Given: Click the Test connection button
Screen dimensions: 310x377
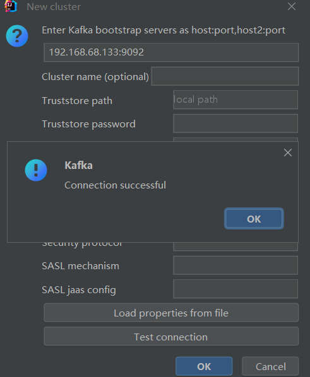Looking at the screenshot, I should pyautogui.click(x=171, y=337).
